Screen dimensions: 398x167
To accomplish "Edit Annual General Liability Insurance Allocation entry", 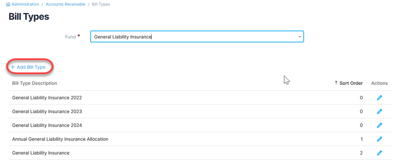I will (379, 139).
